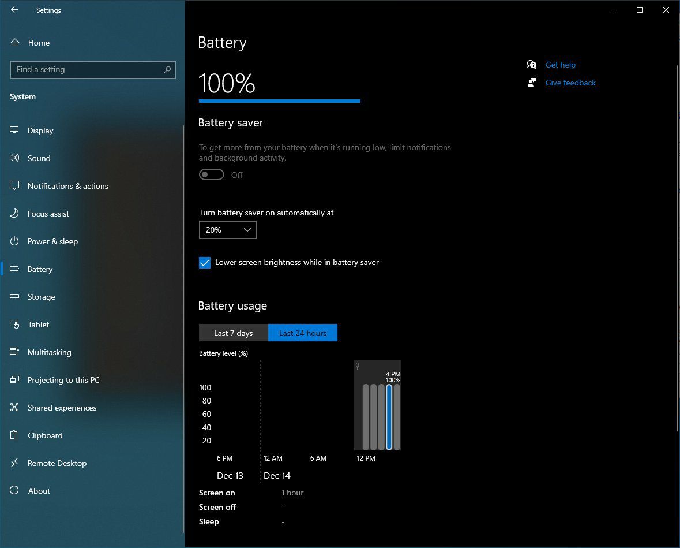Navigate to Storage settings
This screenshot has height=548, width=680.
[92, 297]
